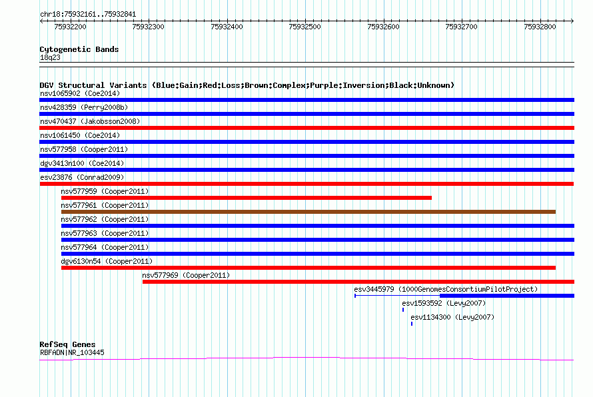Click the esv1134300 (Levy2007) tiny marker
The image size is (593, 397).
(412, 324)
